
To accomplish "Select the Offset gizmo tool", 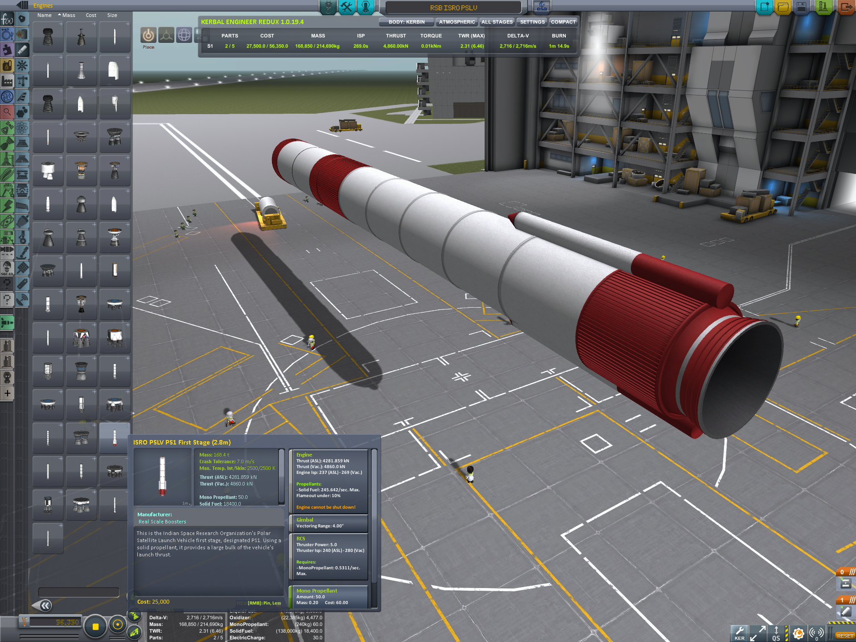I will (166, 35).
